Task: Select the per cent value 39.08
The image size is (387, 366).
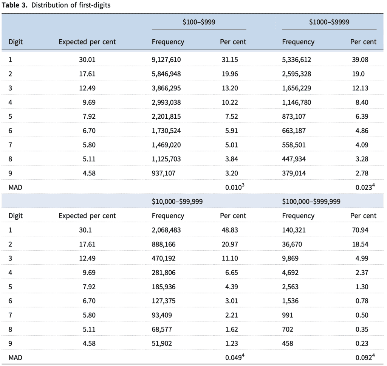Action: tap(363, 60)
